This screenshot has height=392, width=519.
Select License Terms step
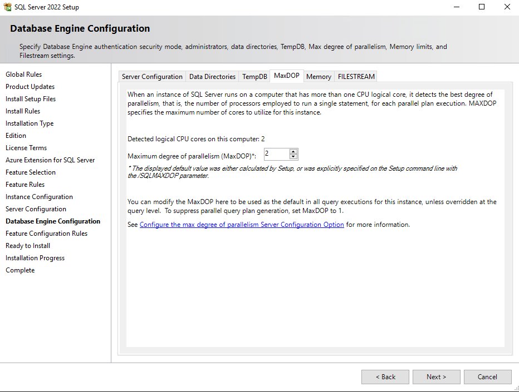[x=26, y=148]
